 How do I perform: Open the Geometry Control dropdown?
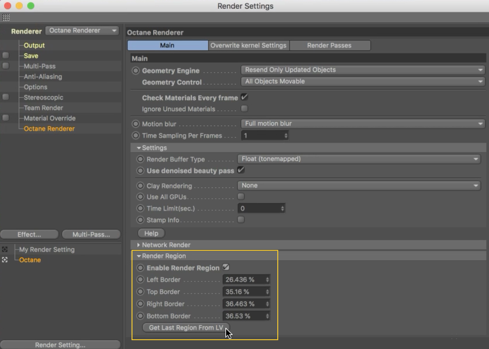pyautogui.click(x=363, y=81)
